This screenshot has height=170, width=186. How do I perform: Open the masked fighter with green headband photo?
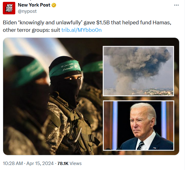[53, 96]
